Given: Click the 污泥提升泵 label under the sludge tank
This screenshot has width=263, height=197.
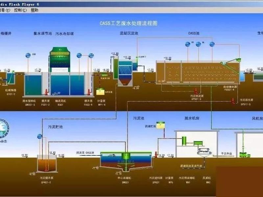Looking at the screenshot, I should (46, 178).
